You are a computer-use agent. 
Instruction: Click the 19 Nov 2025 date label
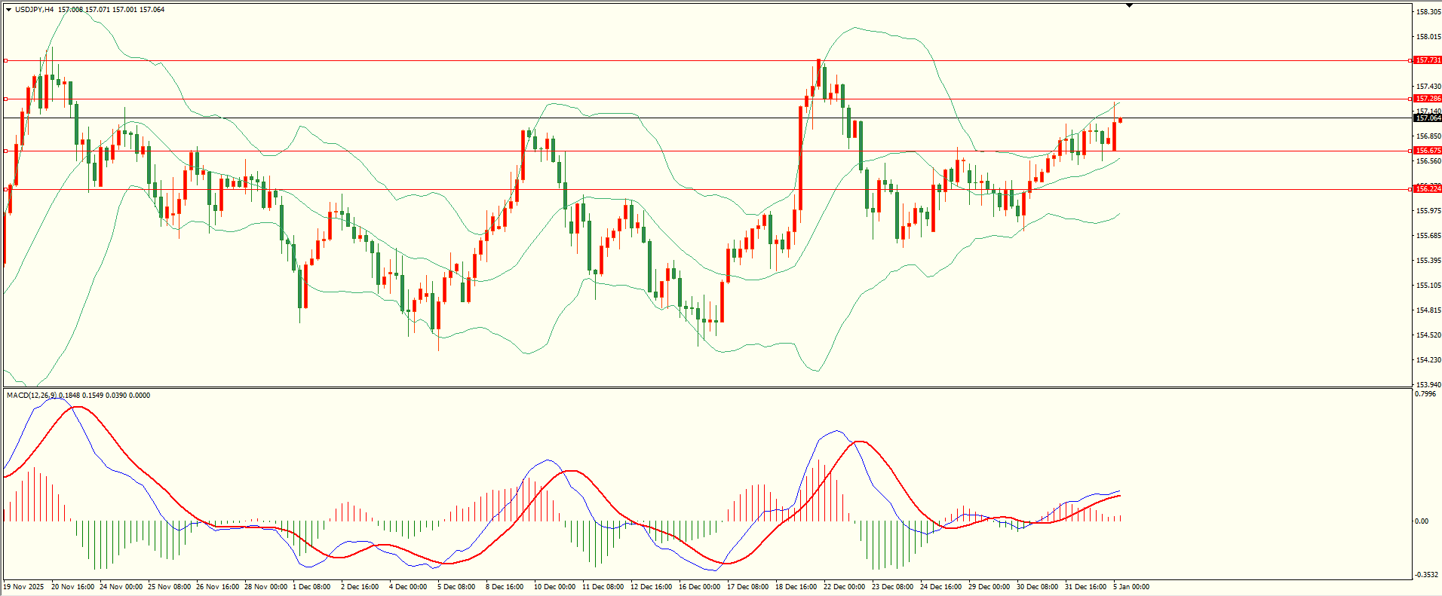(x=23, y=586)
